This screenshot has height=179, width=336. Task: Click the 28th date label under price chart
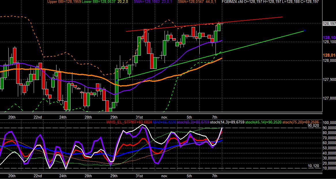pyautogui.click(x=88, y=117)
